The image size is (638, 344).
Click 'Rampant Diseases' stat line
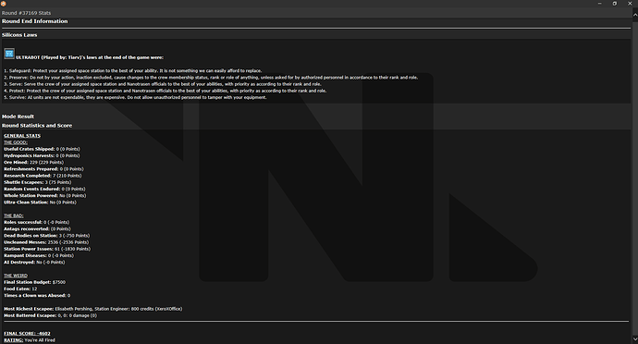pos(39,255)
